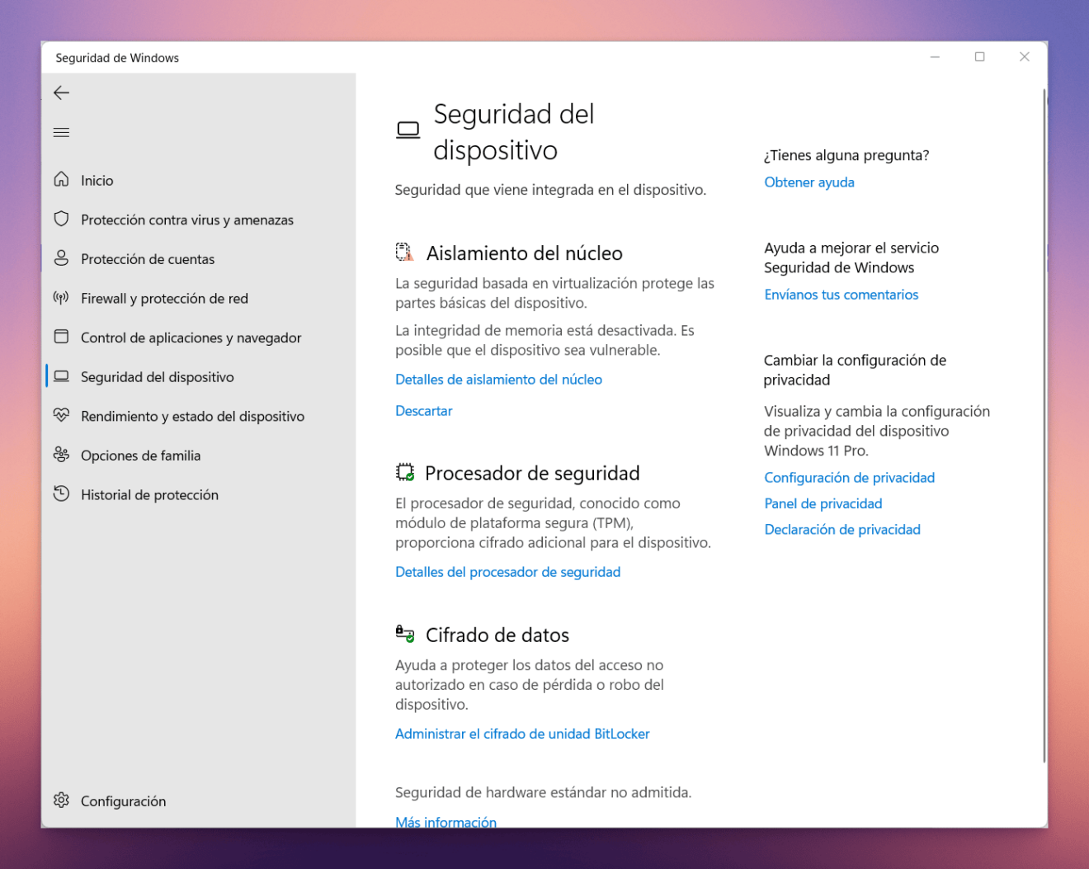Screen dimensions: 1089x869
Task: Click the window icon for Control de aplicaciones
Action: (x=61, y=337)
